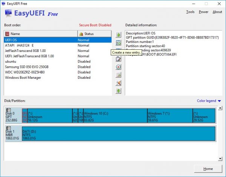This screenshot has width=226, height=177.
Task: Click the Partition starting sector:40 line
Action: tap(145, 46)
